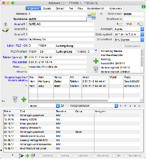Select the Auftrag radio button
This screenshot has width=150, height=161.
click(x=58, y=156)
